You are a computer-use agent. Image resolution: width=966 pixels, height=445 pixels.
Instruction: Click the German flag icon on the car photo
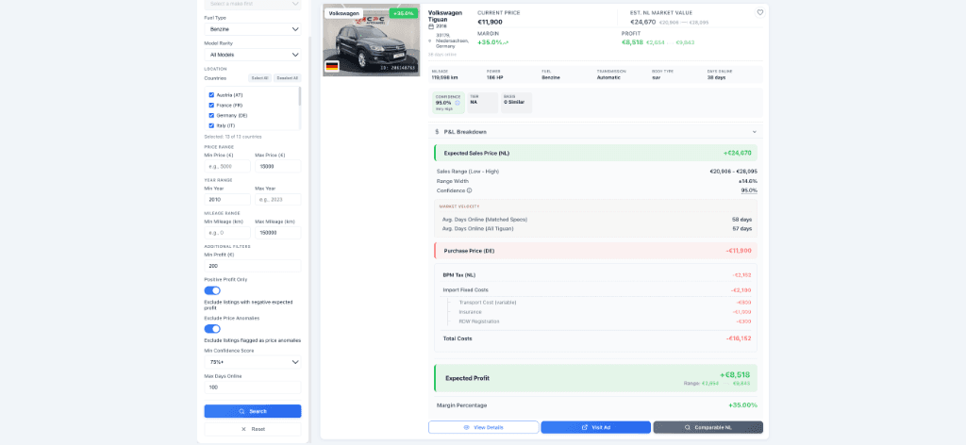[x=332, y=67]
